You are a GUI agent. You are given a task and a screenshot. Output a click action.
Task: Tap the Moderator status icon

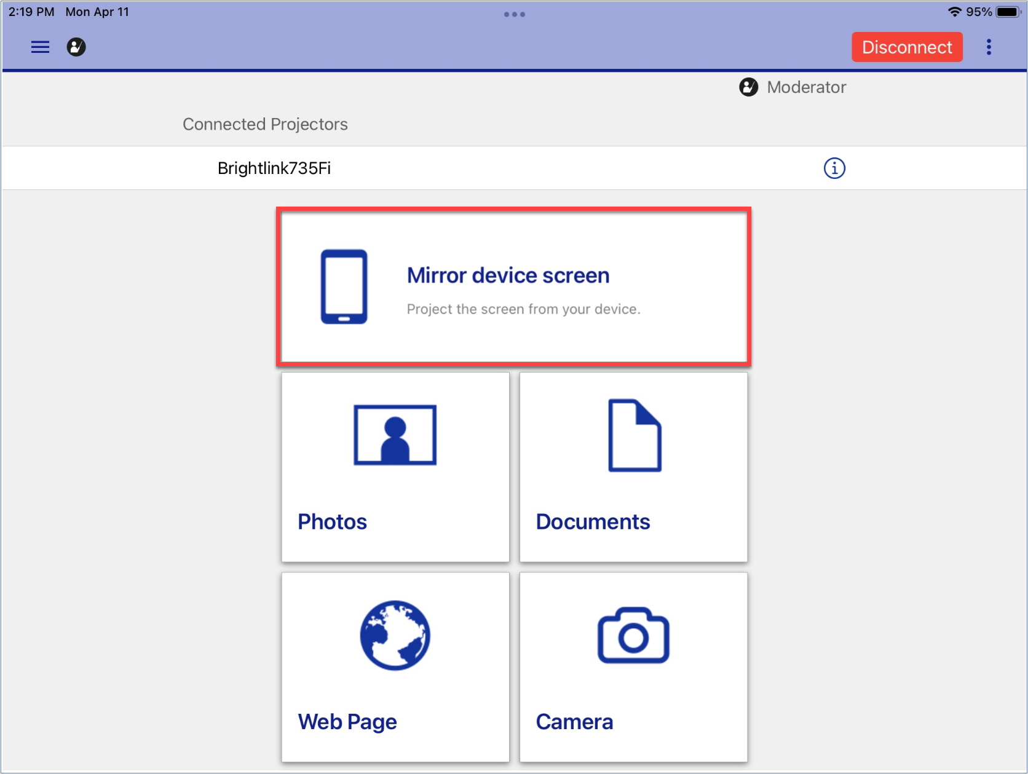point(748,87)
